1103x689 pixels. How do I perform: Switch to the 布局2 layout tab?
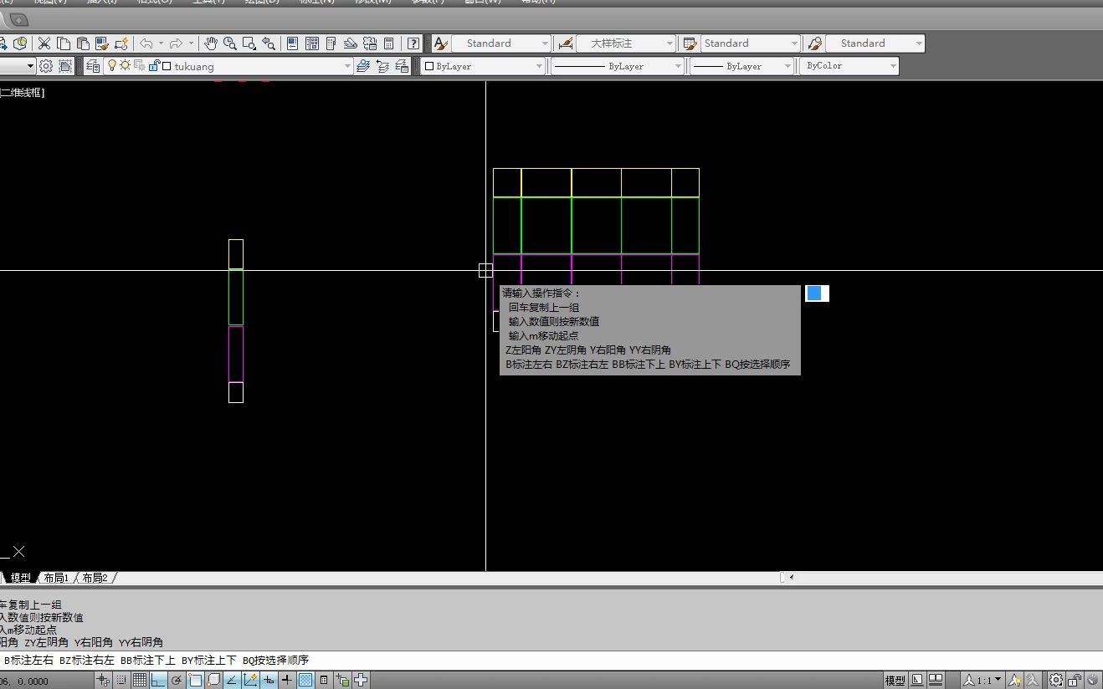[x=95, y=578]
